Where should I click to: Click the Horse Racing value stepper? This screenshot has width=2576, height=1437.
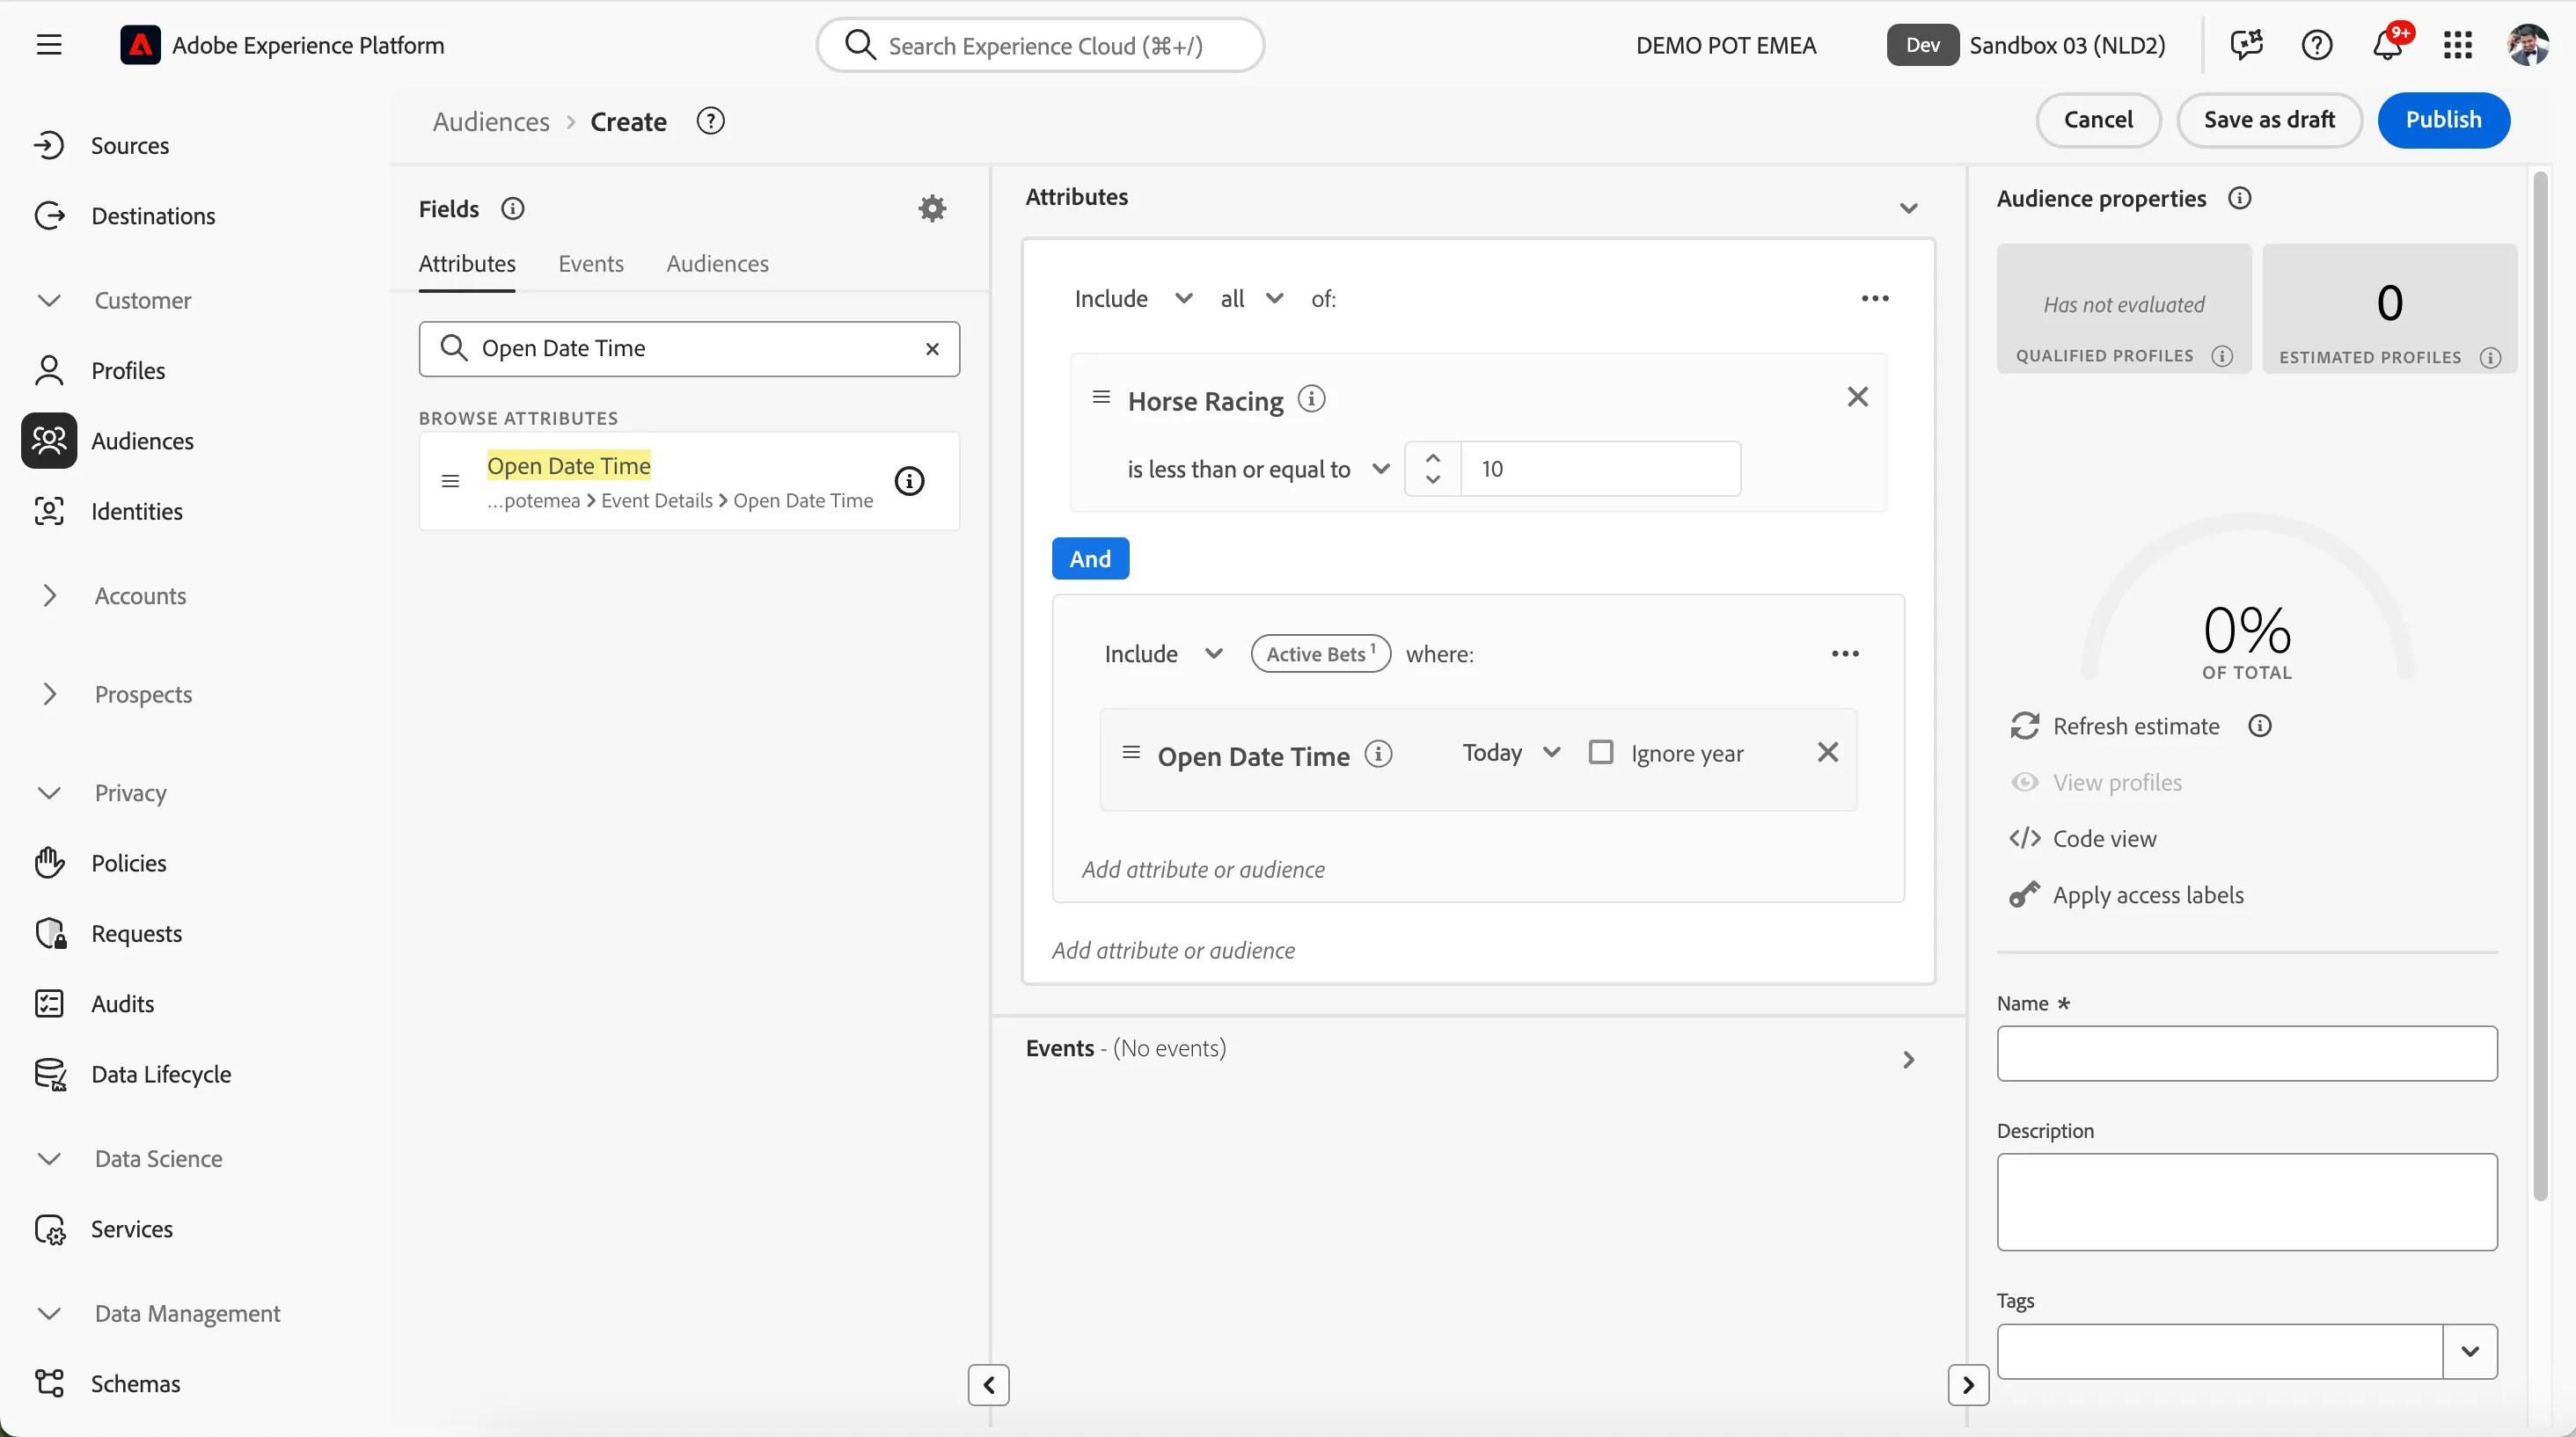coord(1433,469)
